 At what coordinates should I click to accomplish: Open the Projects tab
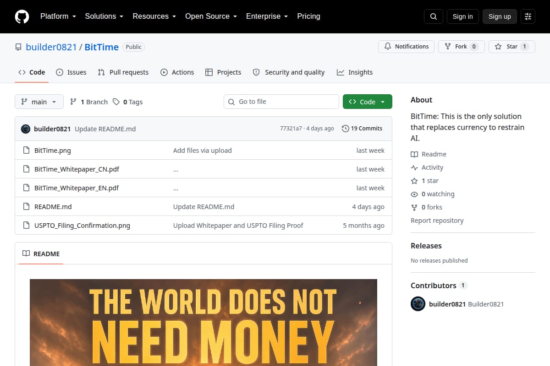pos(223,72)
